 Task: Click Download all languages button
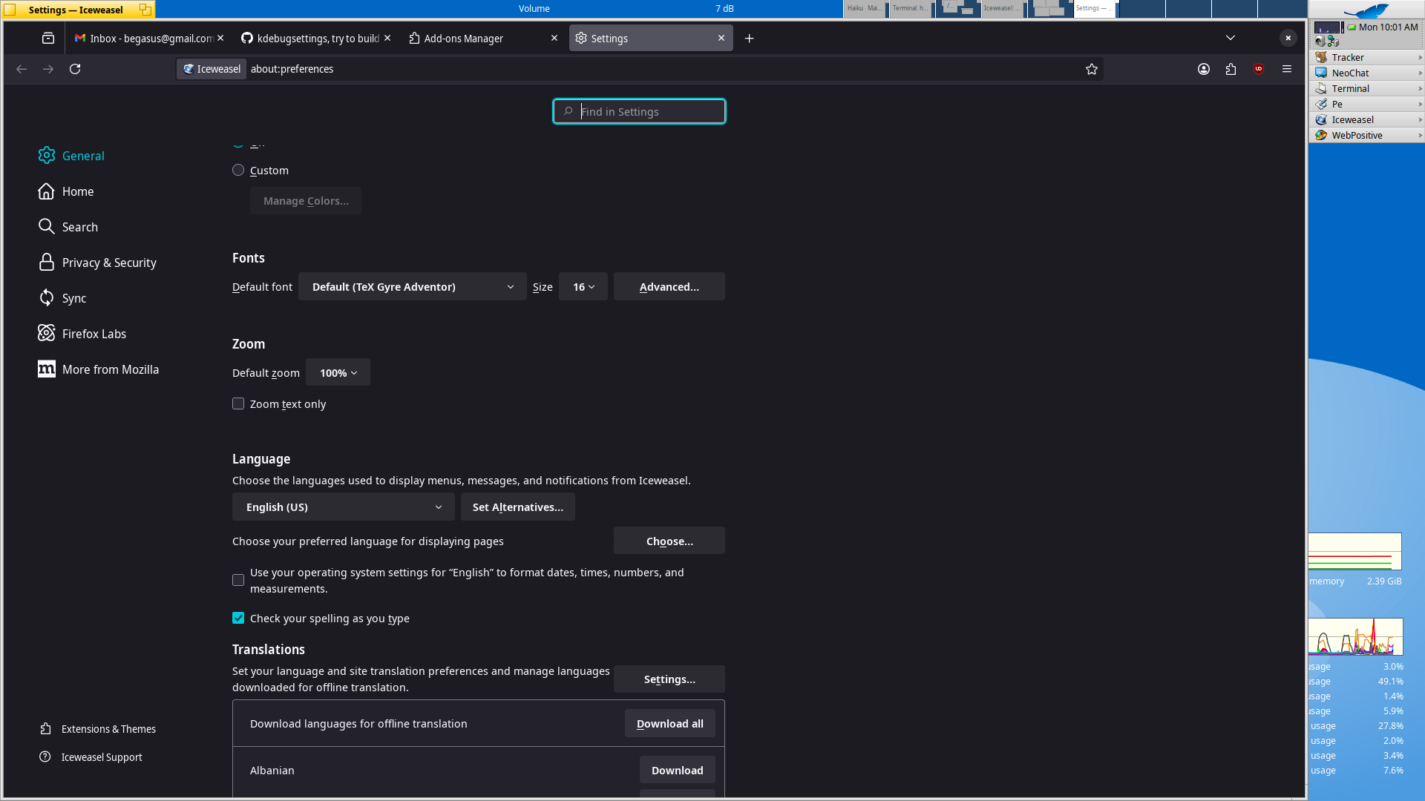click(669, 723)
